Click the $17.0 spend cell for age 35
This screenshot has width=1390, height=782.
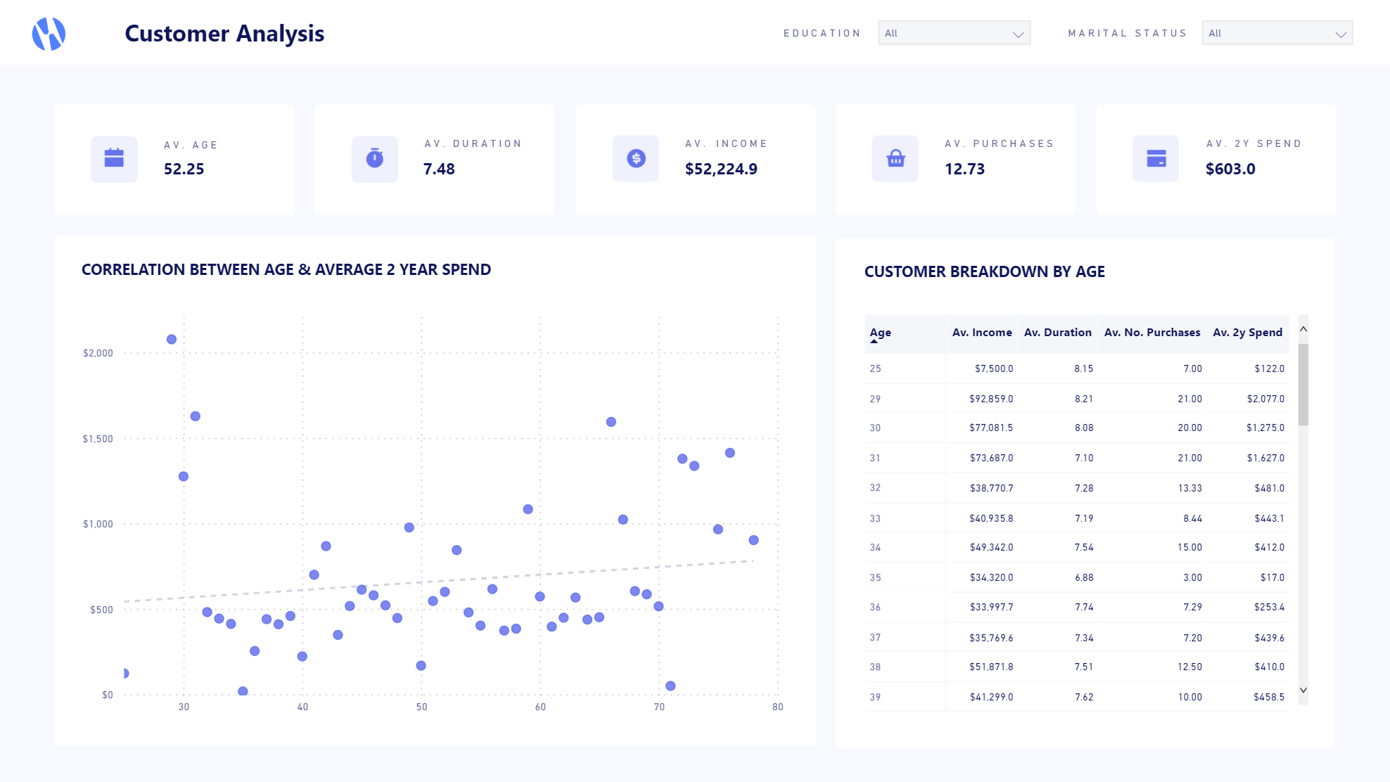click(1273, 577)
